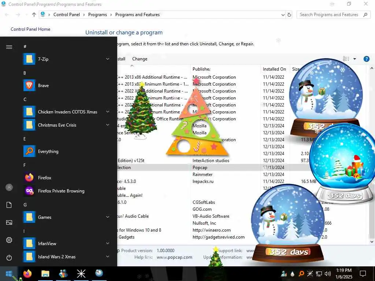Viewport: 375px width, 281px height.
Task: Expand Chicken Invaders COTDS Xmas folder chevron
Action: click(108, 112)
